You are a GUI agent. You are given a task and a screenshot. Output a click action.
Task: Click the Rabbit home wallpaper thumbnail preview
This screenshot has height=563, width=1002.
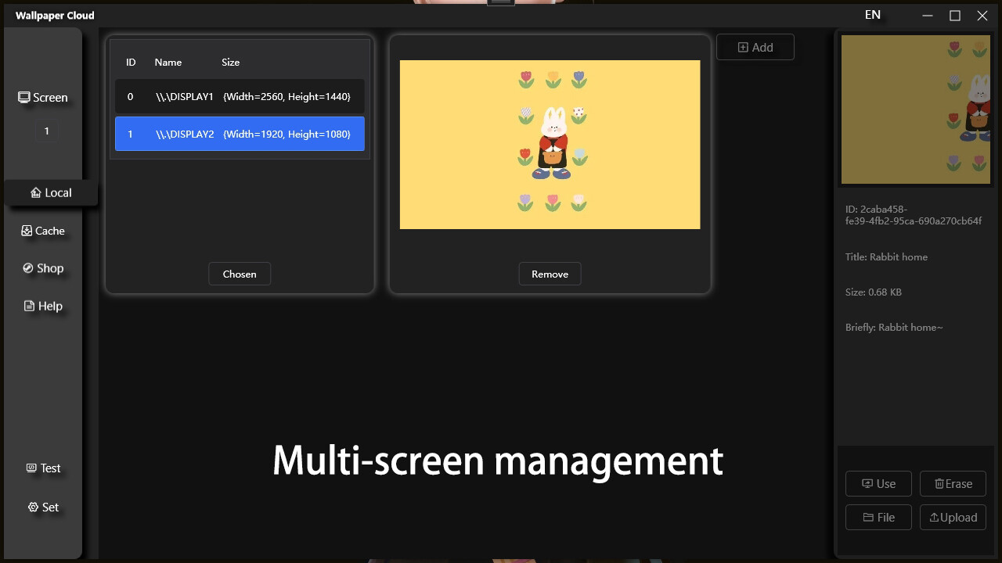(915, 109)
